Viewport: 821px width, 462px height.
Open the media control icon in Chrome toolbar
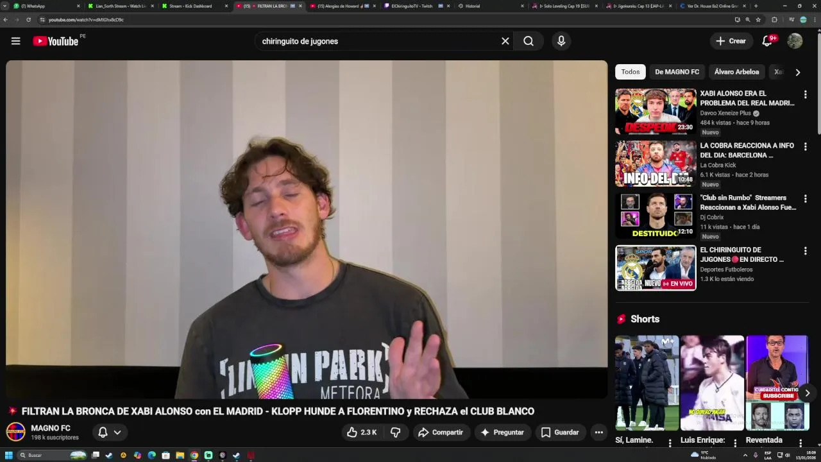791,20
